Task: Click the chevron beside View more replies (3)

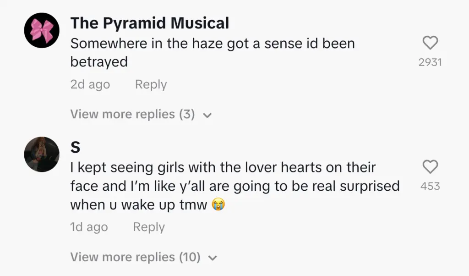Action: coord(207,115)
